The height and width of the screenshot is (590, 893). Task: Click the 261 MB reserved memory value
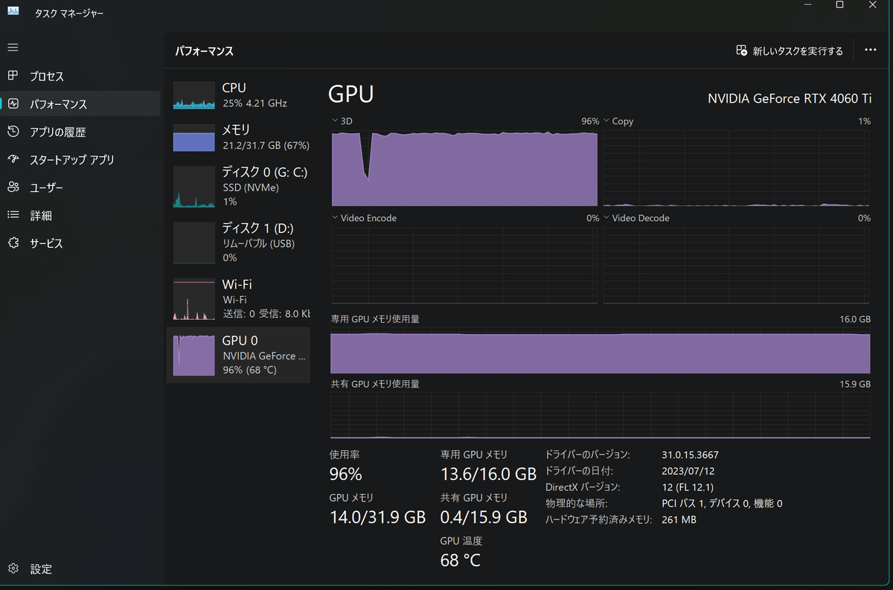click(679, 520)
